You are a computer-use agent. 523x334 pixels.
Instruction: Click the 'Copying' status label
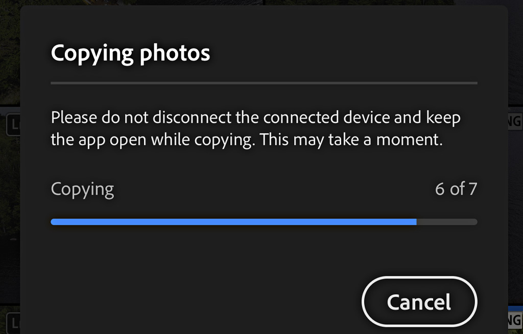pyautogui.click(x=82, y=189)
